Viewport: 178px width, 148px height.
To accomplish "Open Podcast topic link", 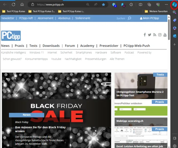I will pyautogui.click(x=129, y=52).
